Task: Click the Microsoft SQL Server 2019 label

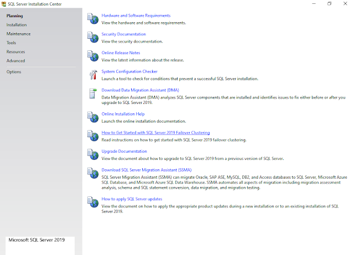Action: (x=37, y=240)
